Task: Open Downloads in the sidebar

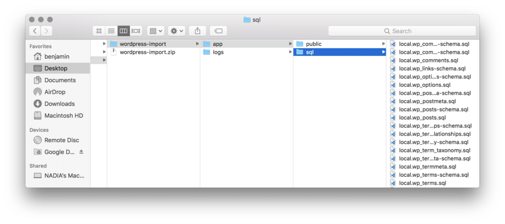Action: click(58, 104)
